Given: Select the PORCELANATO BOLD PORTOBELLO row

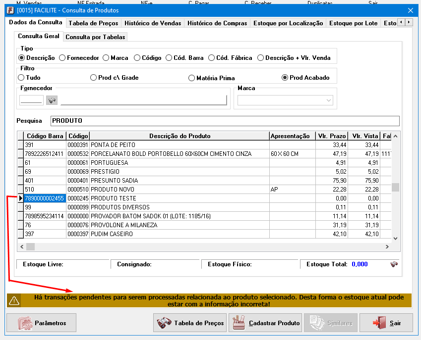Looking at the screenshot, I should 204,154.
